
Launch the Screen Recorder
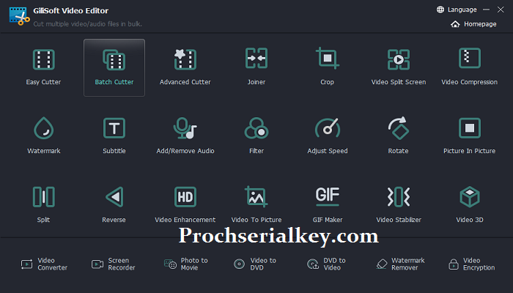(113, 264)
